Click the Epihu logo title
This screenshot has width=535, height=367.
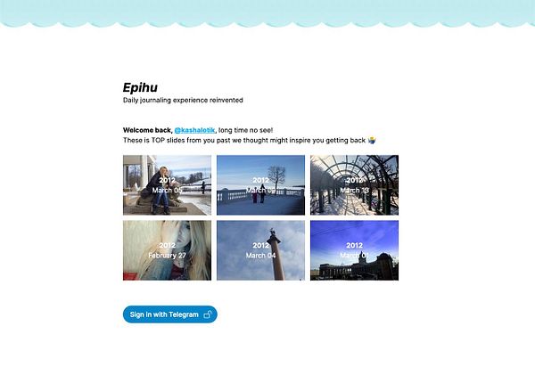point(140,87)
